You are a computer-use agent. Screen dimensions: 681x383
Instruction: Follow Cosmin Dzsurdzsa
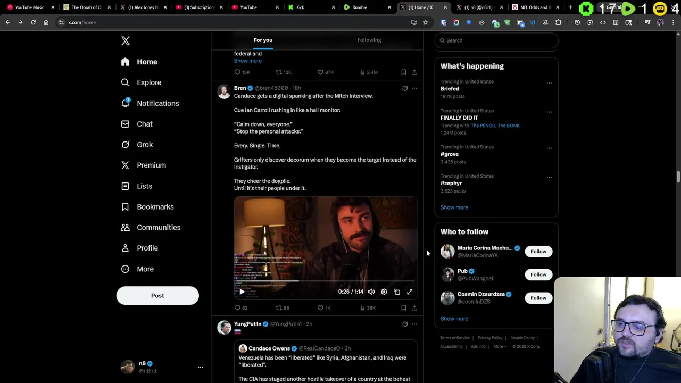coord(538,298)
